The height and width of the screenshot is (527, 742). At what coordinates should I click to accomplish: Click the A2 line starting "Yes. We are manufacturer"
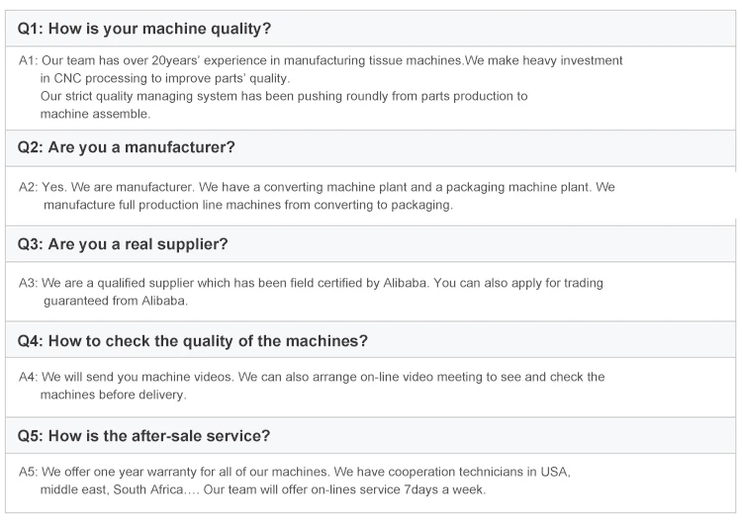pos(317,187)
